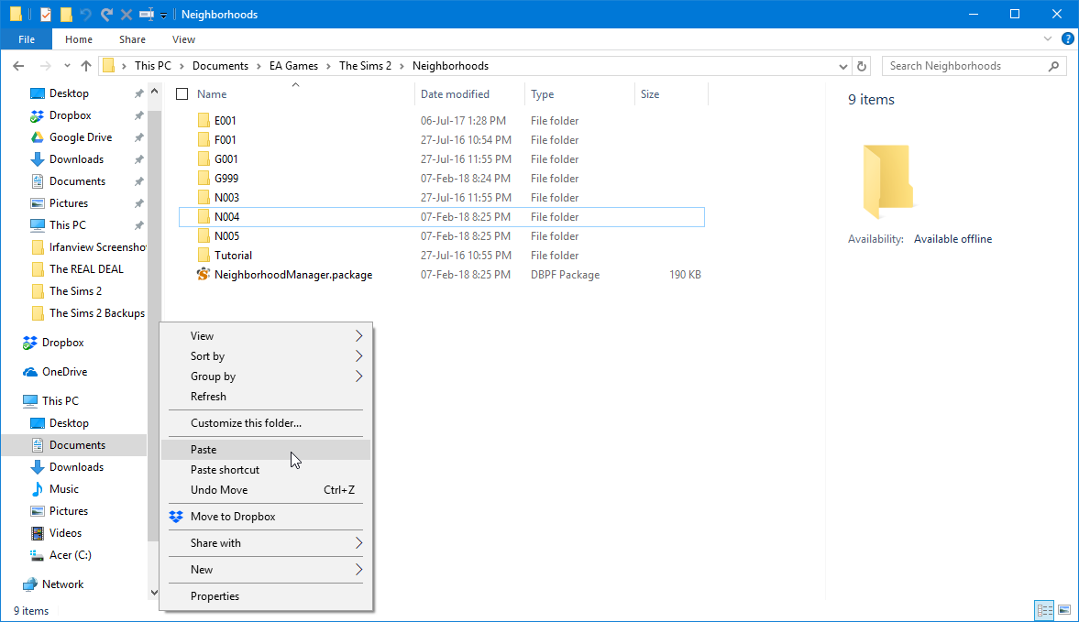
Task: Expand the New submenu
Action: pos(266,570)
